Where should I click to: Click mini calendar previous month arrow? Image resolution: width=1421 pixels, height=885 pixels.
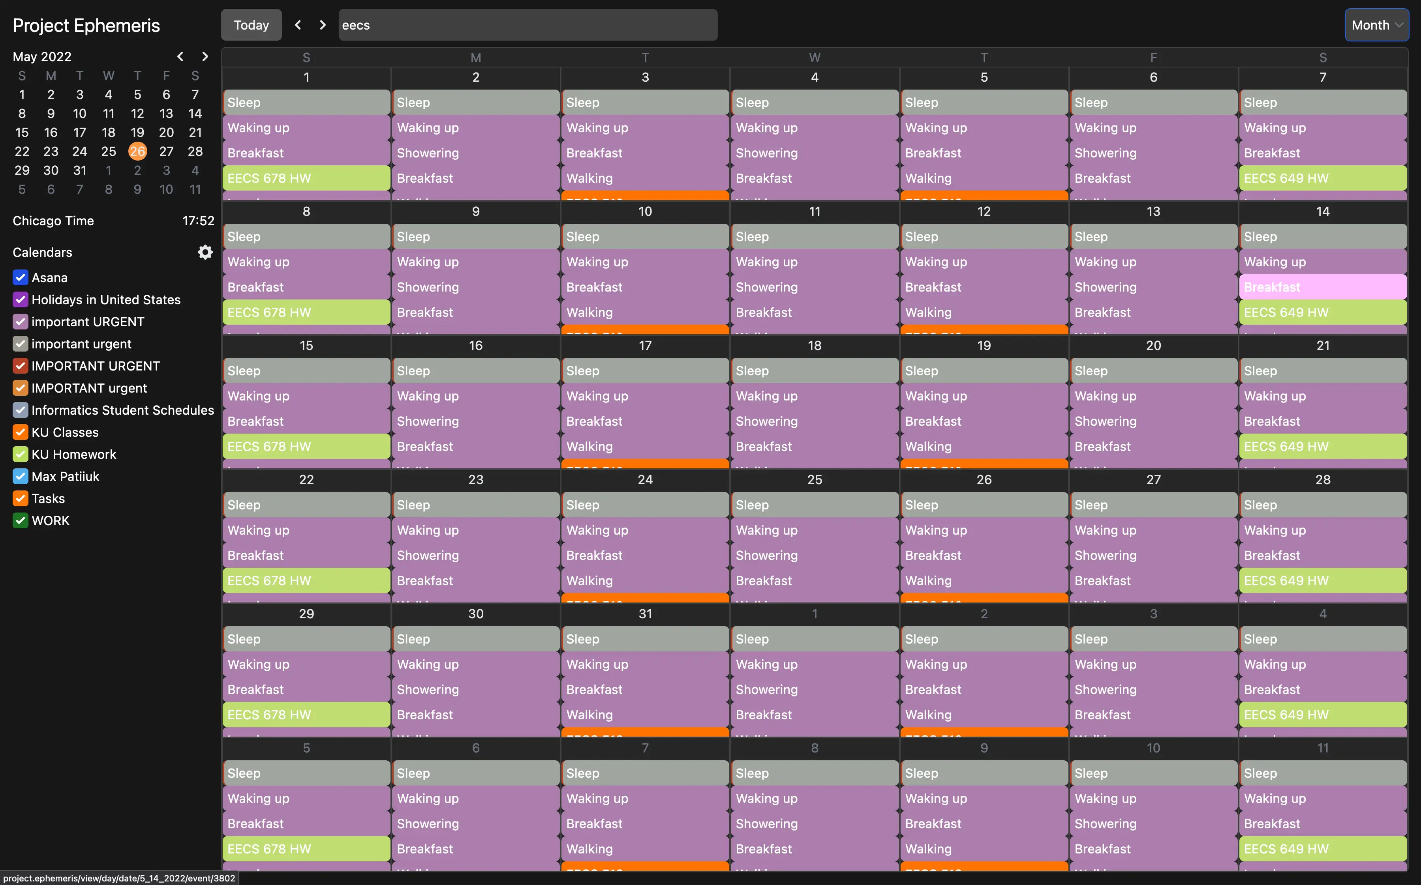point(180,57)
